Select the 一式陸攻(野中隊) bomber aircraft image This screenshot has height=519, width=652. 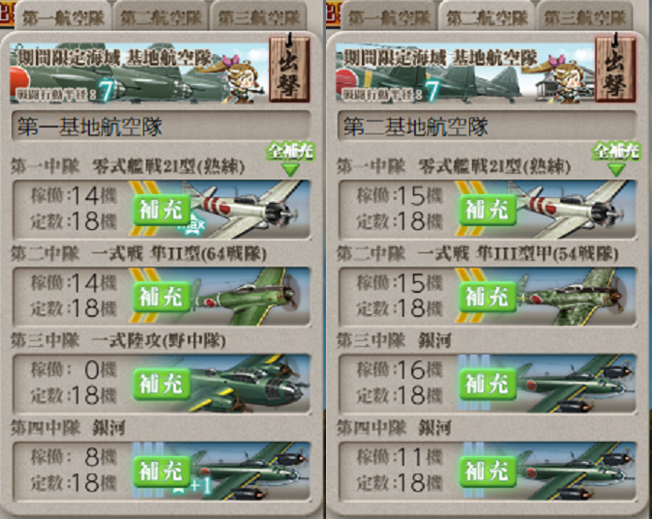[250, 383]
